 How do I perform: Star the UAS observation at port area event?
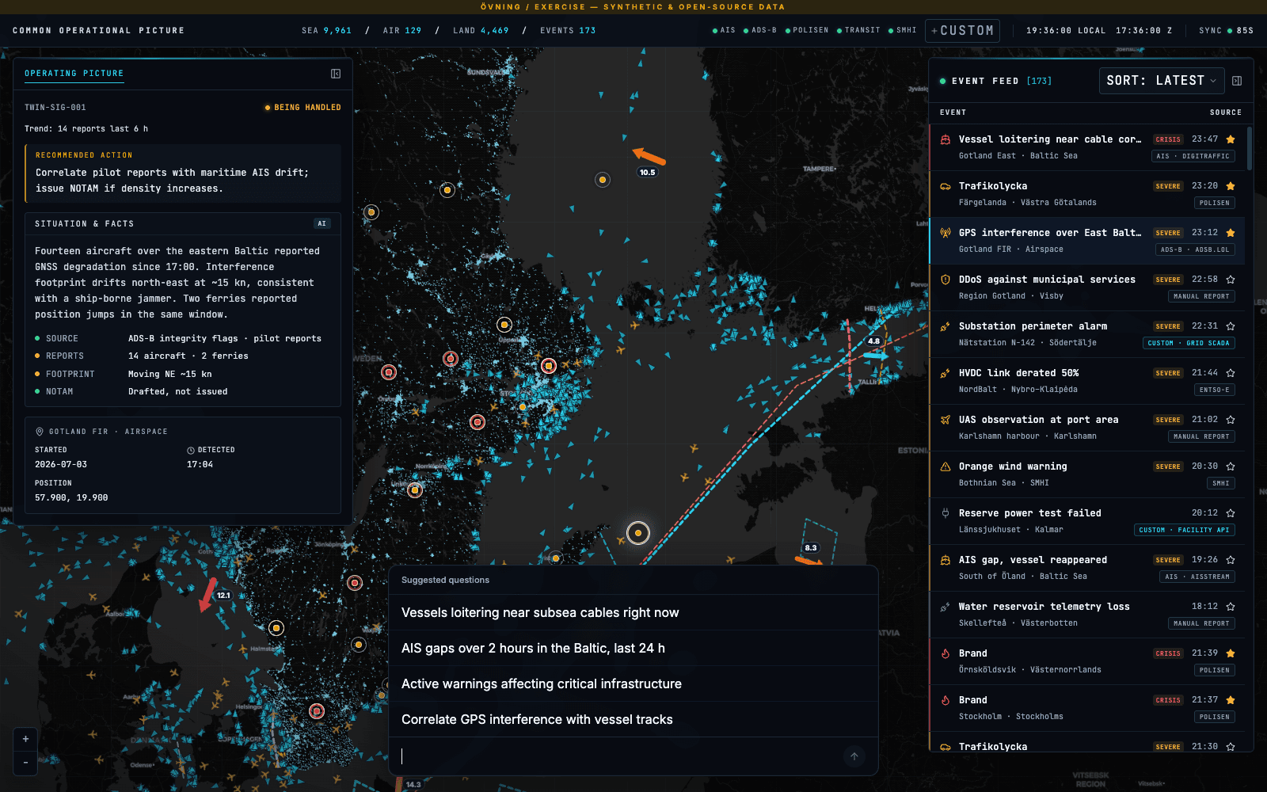(1231, 420)
